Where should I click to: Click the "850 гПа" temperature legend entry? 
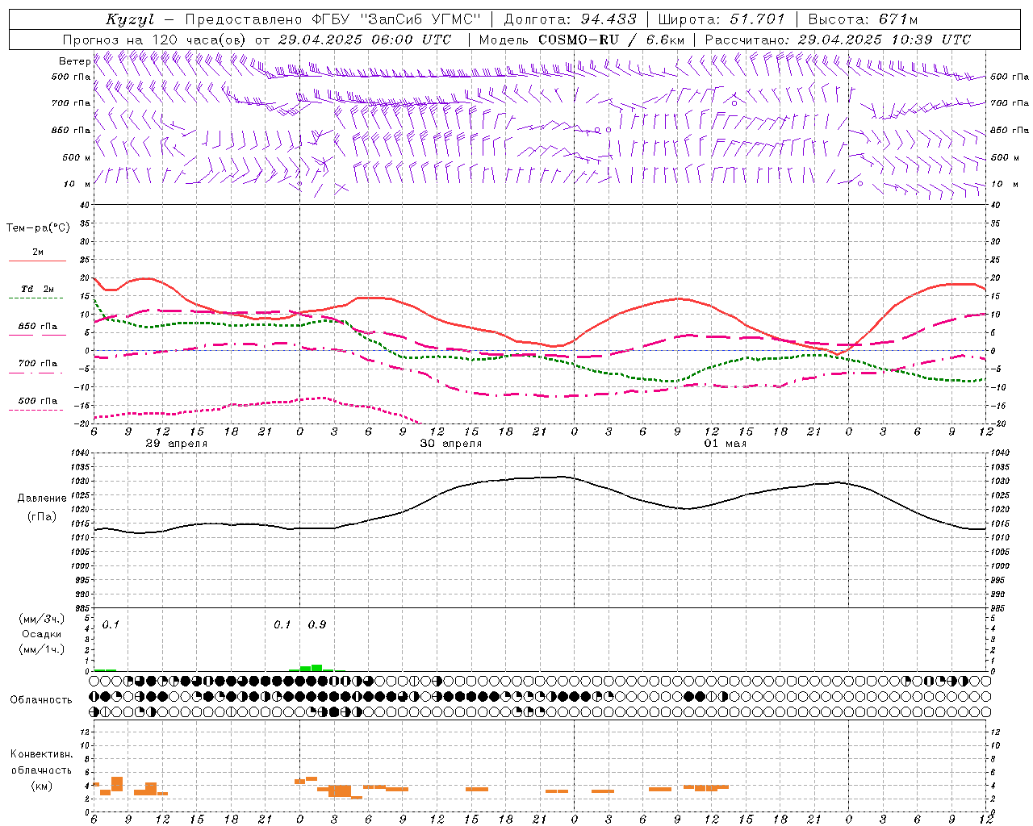pos(38,327)
